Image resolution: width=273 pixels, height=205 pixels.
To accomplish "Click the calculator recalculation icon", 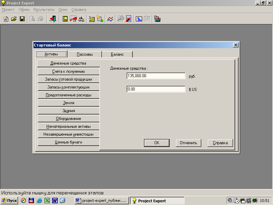I will click(x=157, y=19).
